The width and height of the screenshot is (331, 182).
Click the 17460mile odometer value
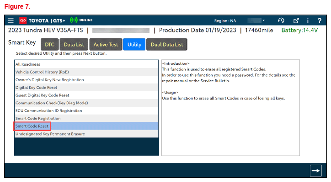click(x=259, y=30)
